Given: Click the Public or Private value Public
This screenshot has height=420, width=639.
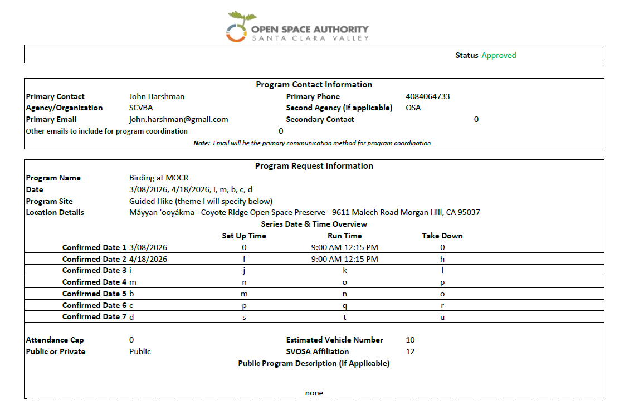Looking at the screenshot, I should click(140, 351).
